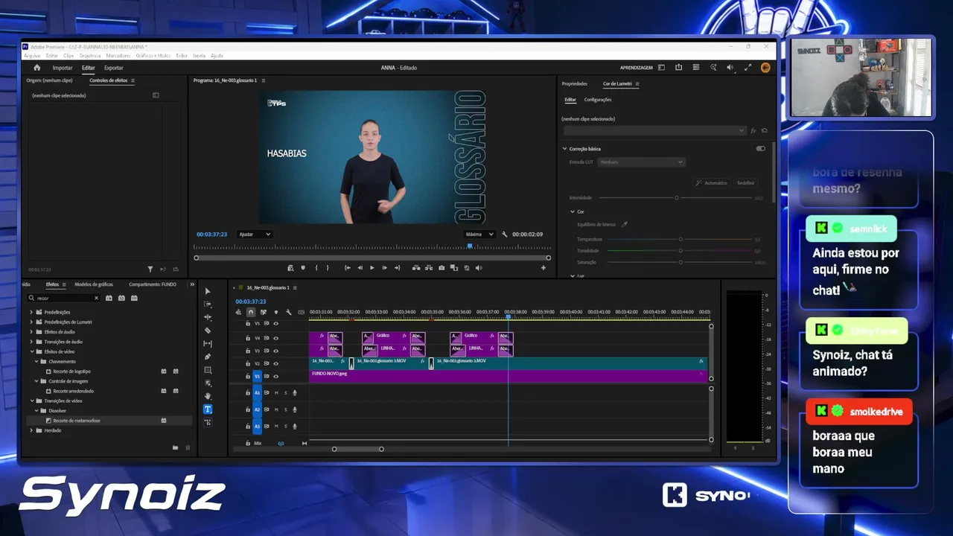The image size is (953, 536).
Task: Adjust the Temperatura slider handle
Action: pyautogui.click(x=681, y=239)
